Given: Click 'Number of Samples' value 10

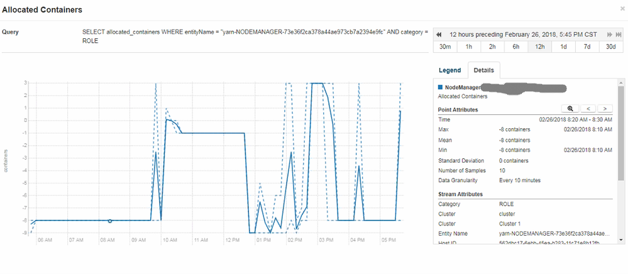Looking at the screenshot, I should coord(502,171).
